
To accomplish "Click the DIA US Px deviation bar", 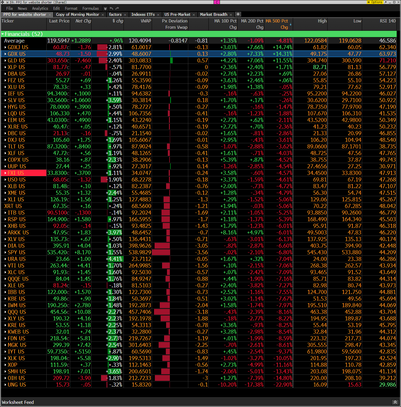I will coord(162,246).
